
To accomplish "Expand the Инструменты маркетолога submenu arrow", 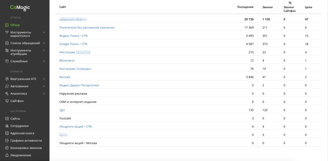I will (x=44, y=32).
